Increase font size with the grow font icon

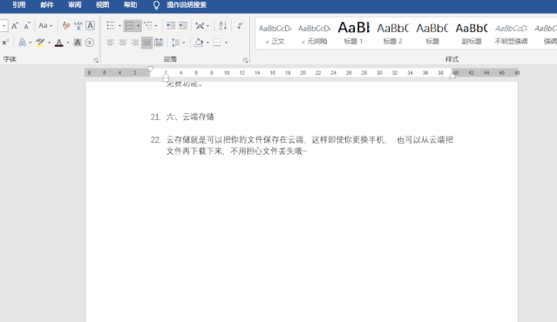(15, 25)
